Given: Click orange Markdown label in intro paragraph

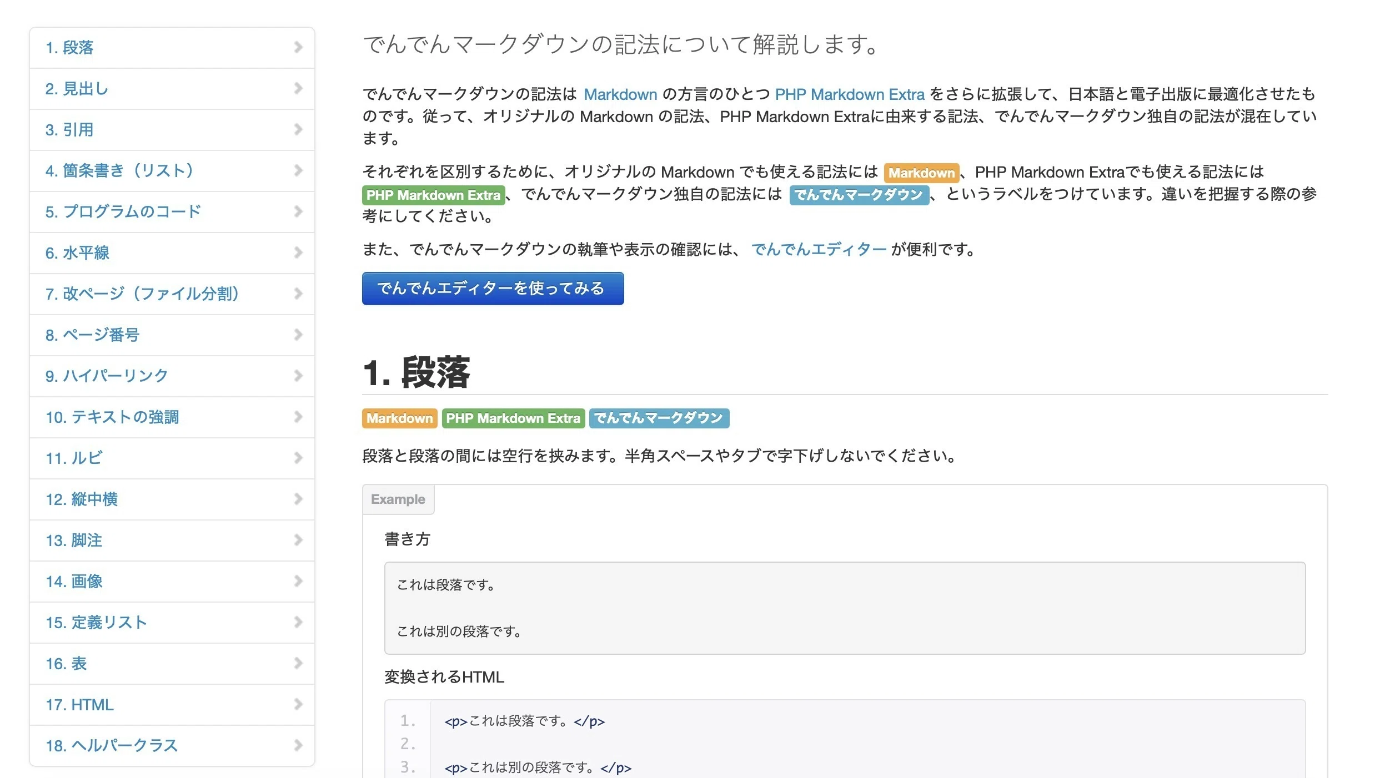Looking at the screenshot, I should (x=921, y=173).
